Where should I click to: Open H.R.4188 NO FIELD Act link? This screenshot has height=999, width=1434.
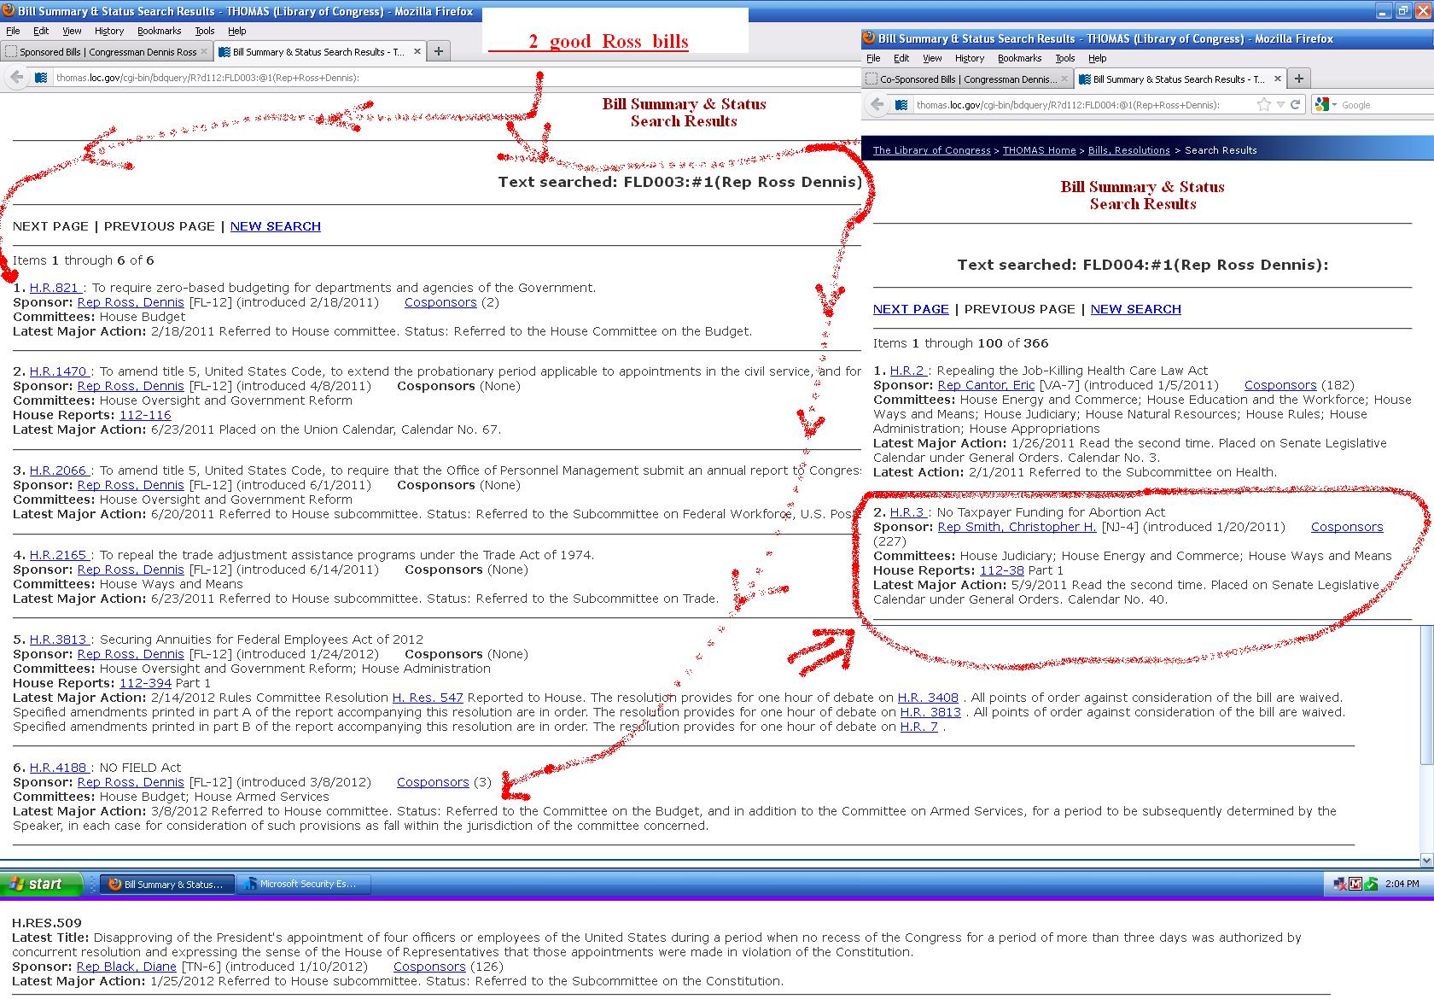59,768
